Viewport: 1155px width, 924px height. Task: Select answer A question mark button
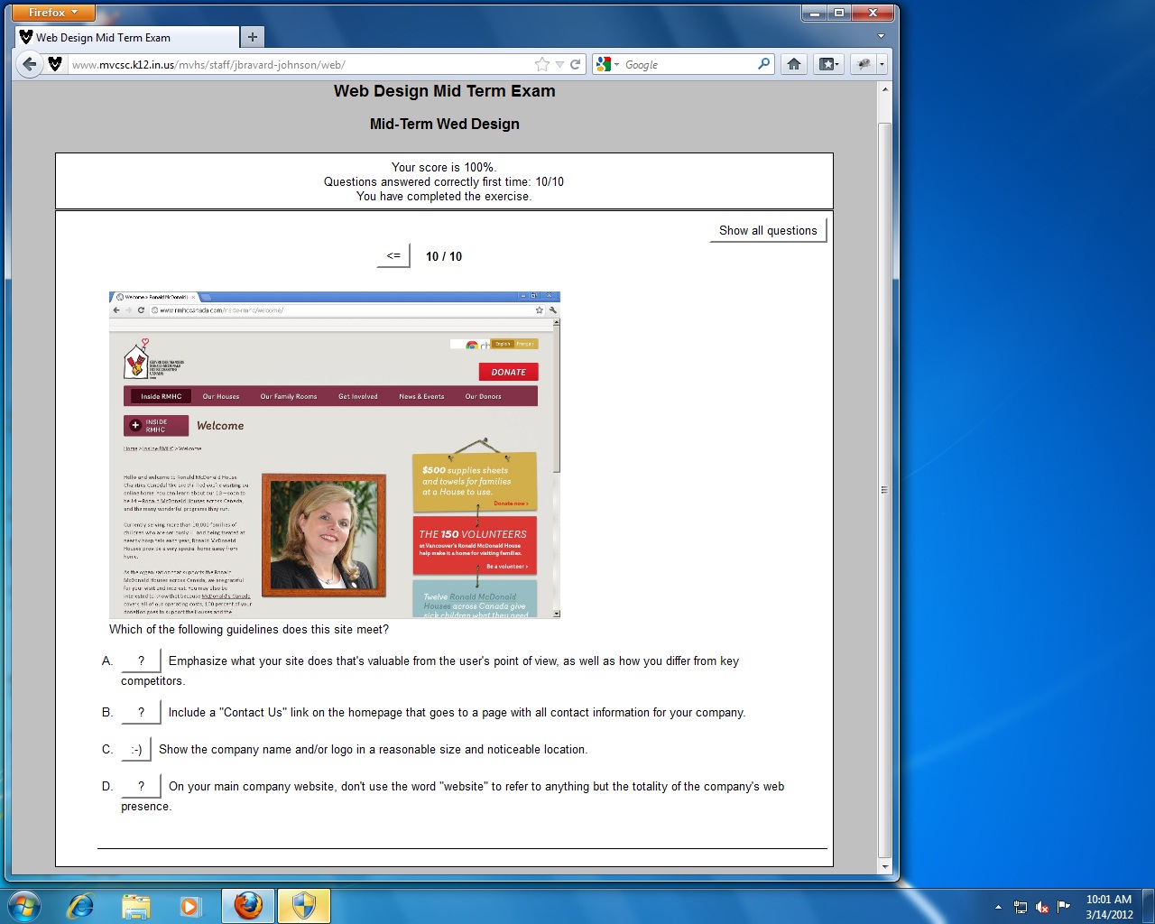pos(141,661)
